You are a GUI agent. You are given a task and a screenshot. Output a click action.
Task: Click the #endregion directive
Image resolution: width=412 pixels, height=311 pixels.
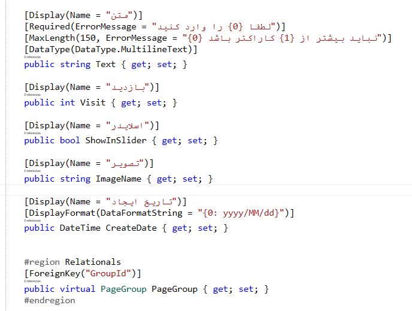coord(50,300)
